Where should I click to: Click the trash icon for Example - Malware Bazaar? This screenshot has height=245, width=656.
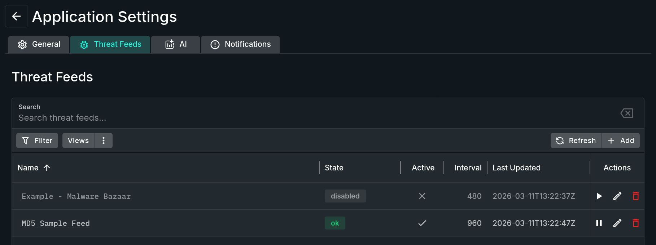click(636, 196)
